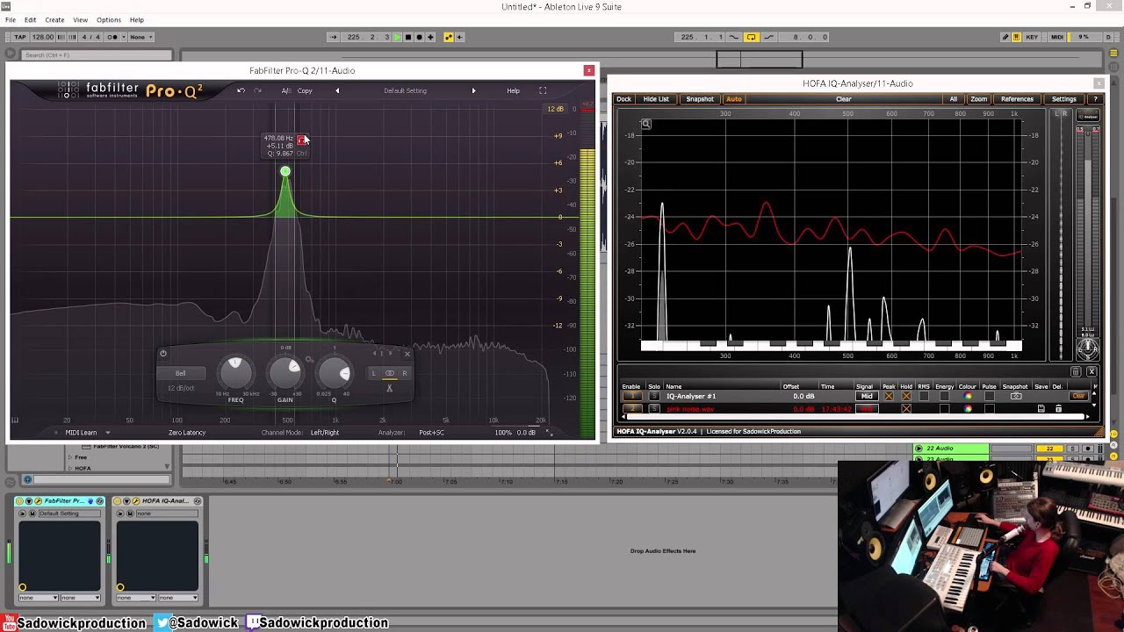Click the FREQ knob in Pro-Q
The width and height of the screenshot is (1124, 632).
click(x=235, y=372)
